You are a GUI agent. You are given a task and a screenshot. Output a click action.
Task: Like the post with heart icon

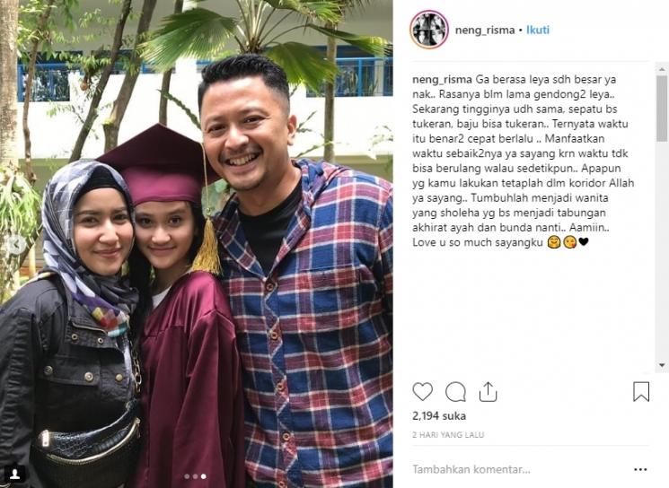(422, 392)
